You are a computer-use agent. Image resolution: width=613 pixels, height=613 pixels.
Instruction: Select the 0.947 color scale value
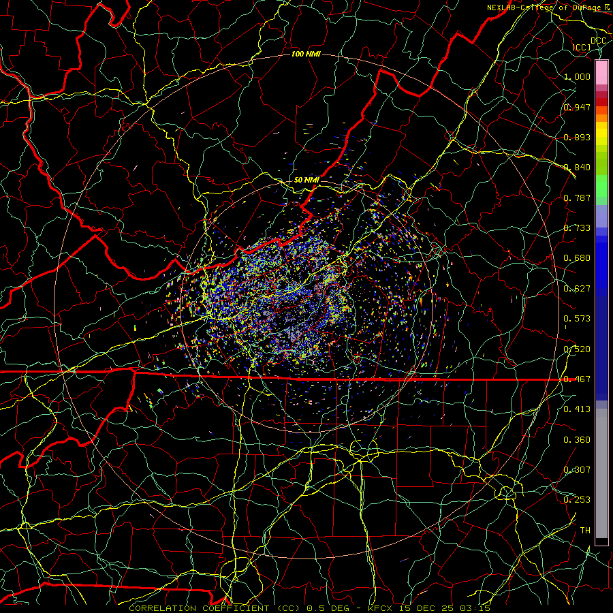(x=577, y=107)
